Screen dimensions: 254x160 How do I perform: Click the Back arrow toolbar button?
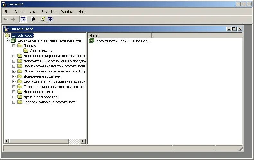pos(5,19)
